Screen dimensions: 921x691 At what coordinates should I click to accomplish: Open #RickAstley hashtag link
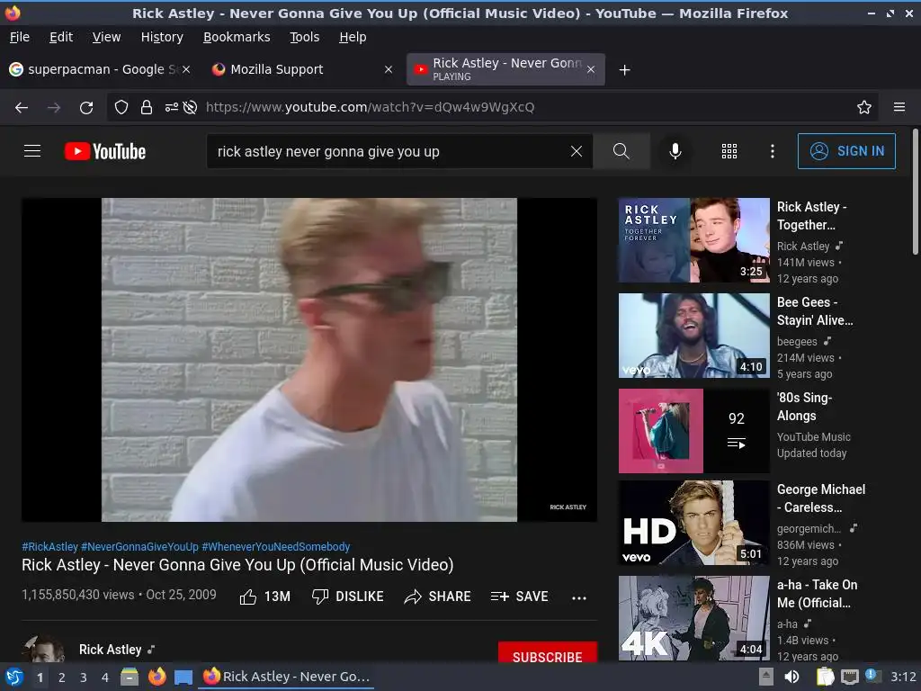coord(50,546)
